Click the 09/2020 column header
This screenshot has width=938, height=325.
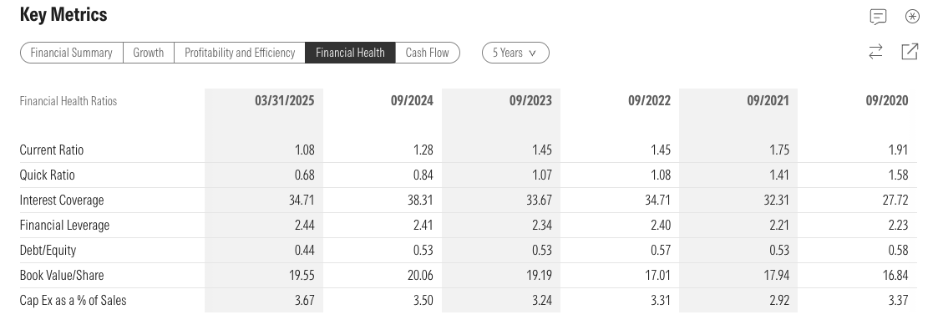pos(886,100)
